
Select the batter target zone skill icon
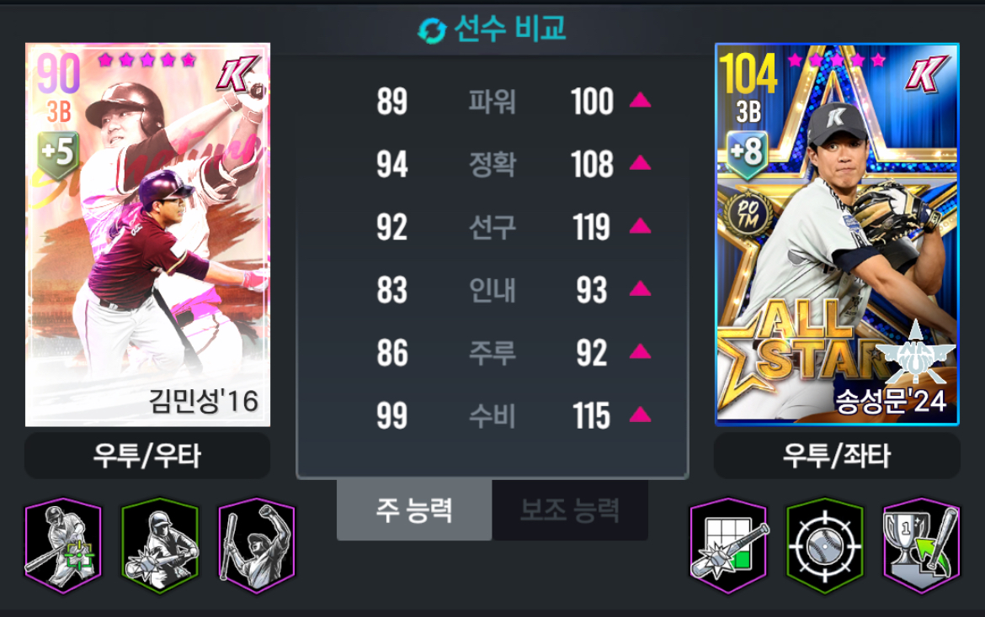click(x=63, y=545)
